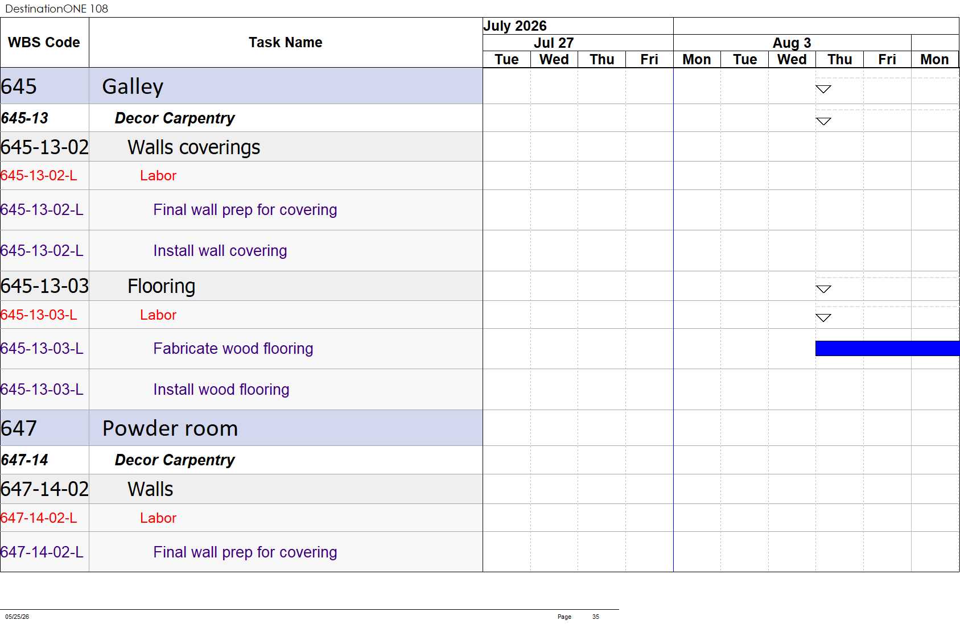Select Decor Carpentry under Galley
Screen dimensions: 960x624
pyautogui.click(x=175, y=118)
